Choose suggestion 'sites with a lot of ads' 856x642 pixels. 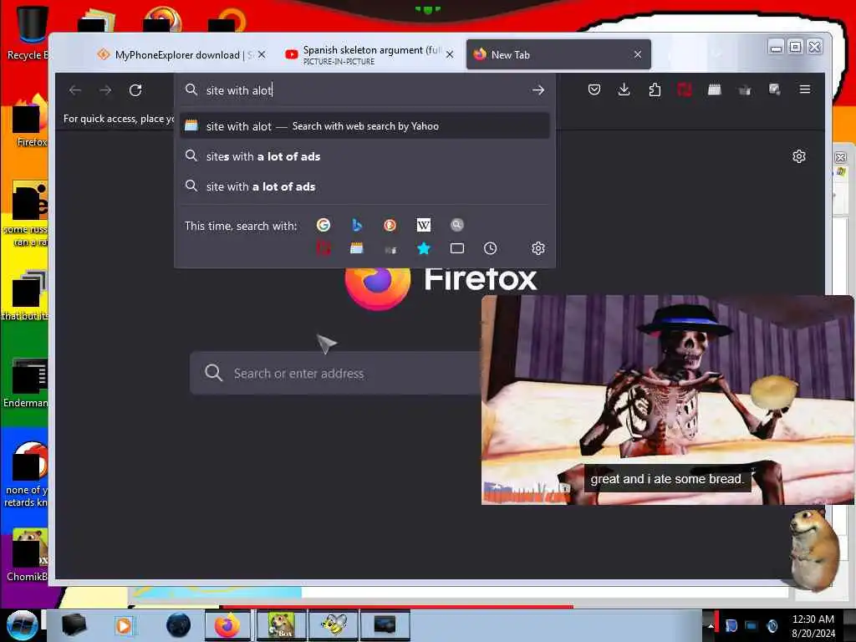(x=364, y=156)
